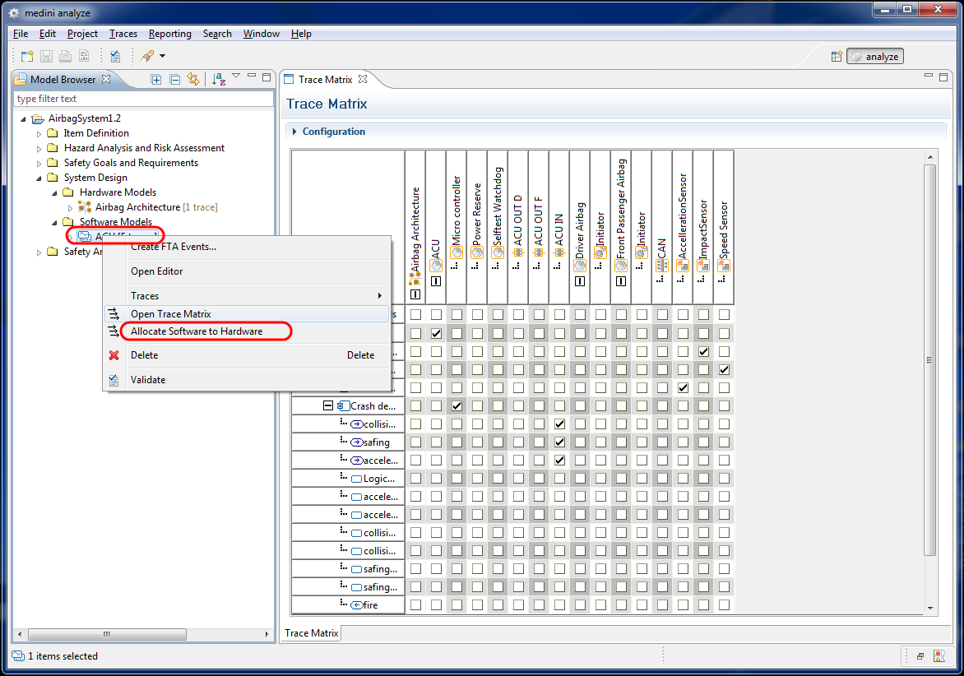Screen dimensions: 964x676
Task: Click the New project toolbar icon
Action: (27, 56)
